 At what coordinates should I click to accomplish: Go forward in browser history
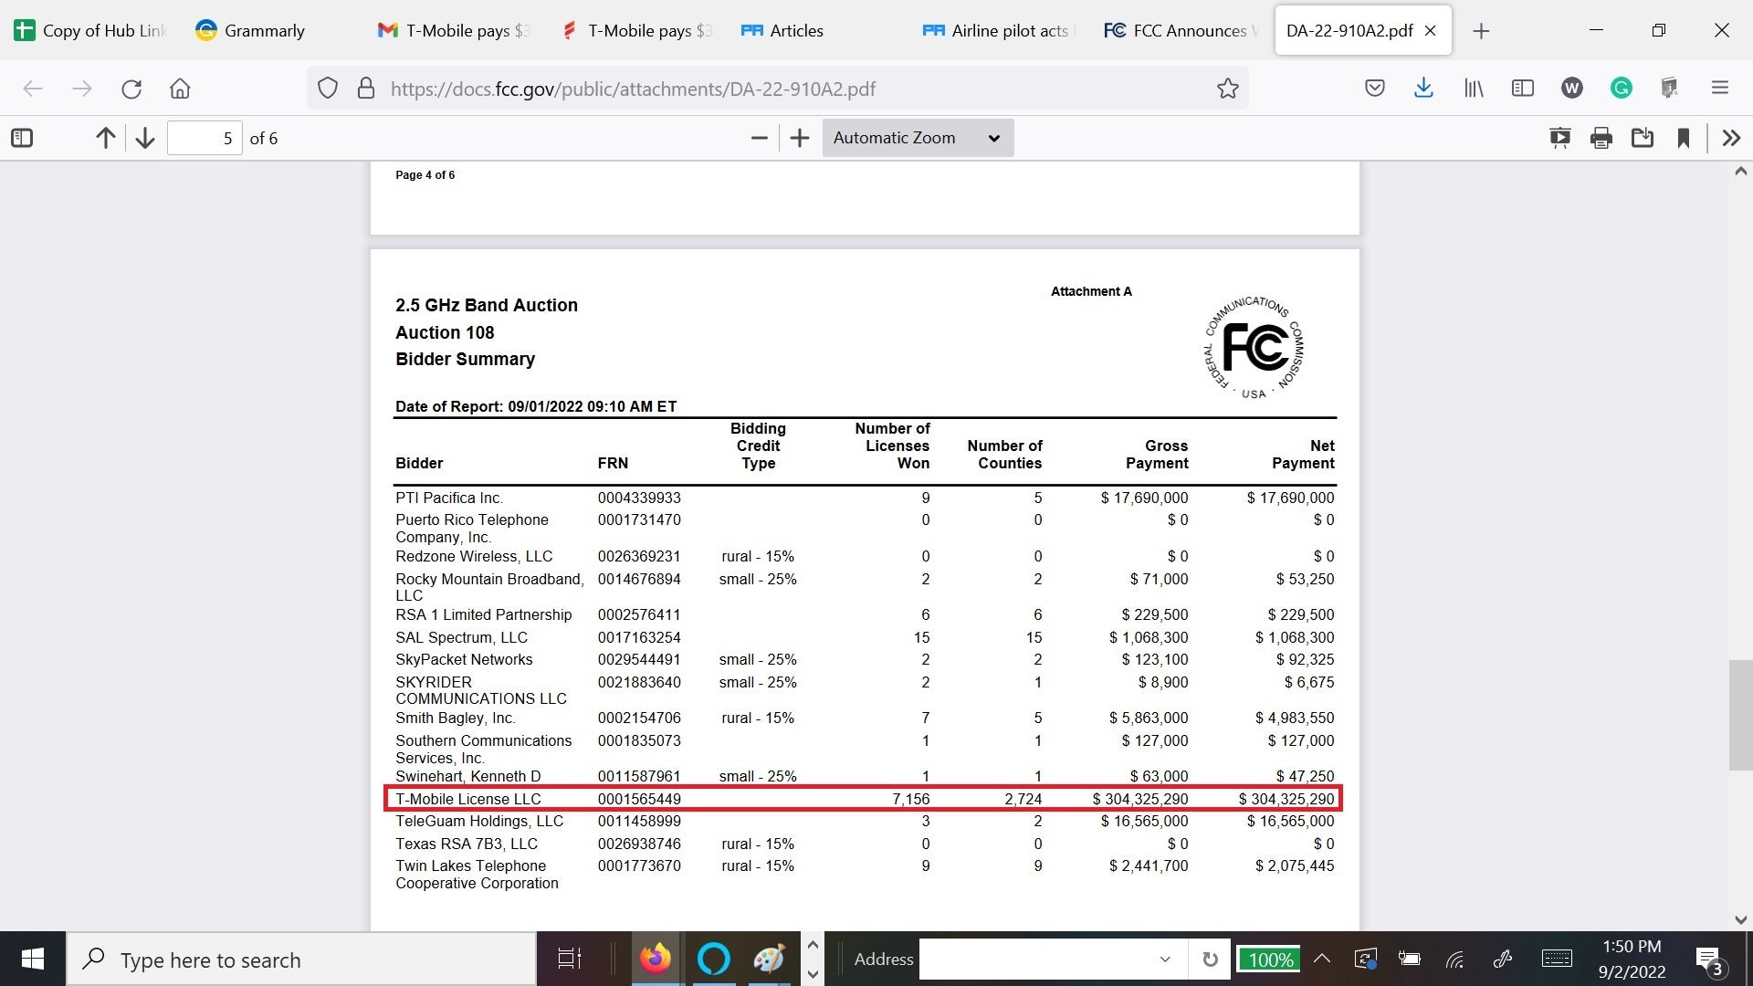[x=82, y=89]
